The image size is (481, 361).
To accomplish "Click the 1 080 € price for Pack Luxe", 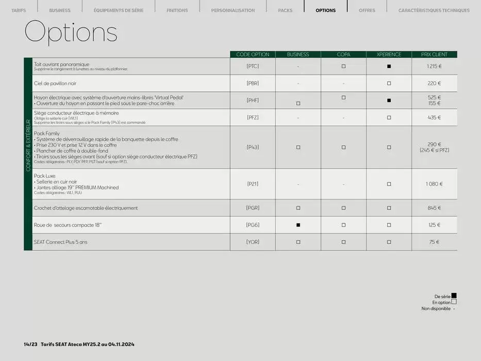I will pos(434,184).
